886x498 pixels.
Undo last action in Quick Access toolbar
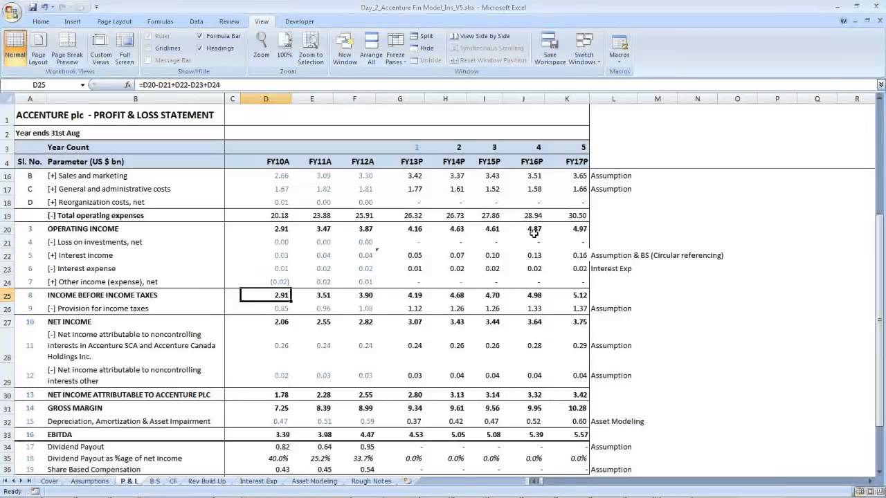coord(45,7)
